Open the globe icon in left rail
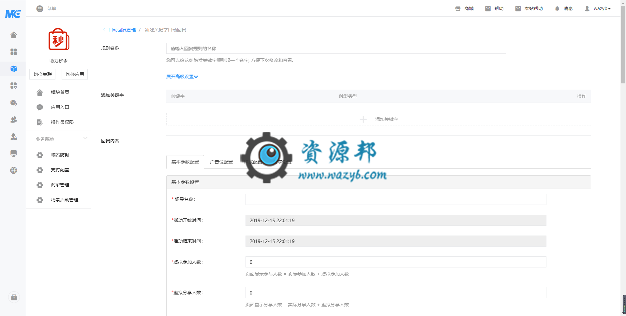Screen dimensions: 626x316 14,170
